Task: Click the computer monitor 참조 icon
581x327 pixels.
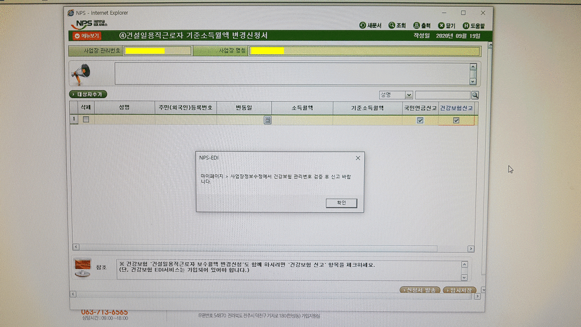Action: [82, 268]
